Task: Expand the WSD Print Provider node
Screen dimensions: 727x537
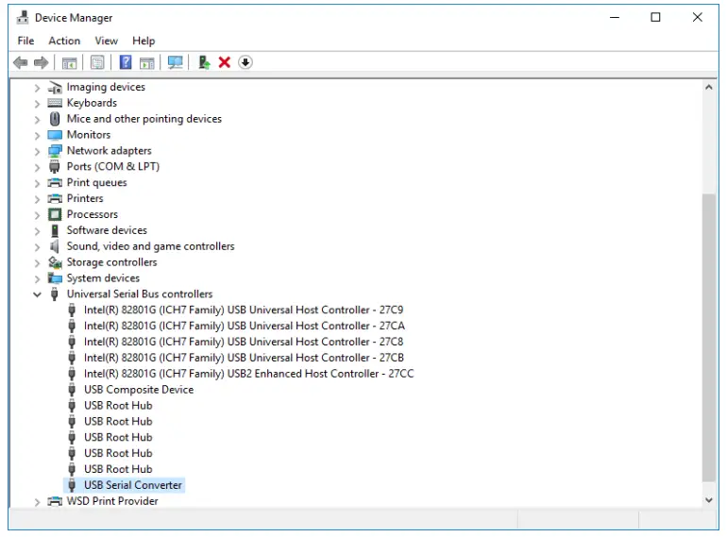Action: (x=37, y=501)
